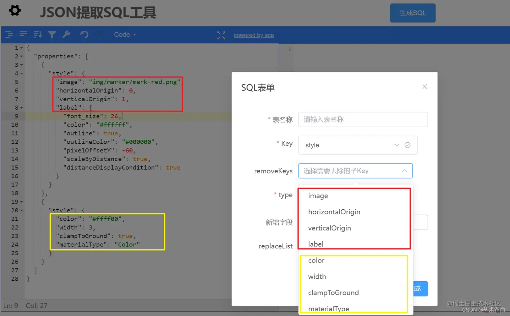510x316 pixels.
Task: Click the "scaleByDistance" line
Action: click(107, 159)
